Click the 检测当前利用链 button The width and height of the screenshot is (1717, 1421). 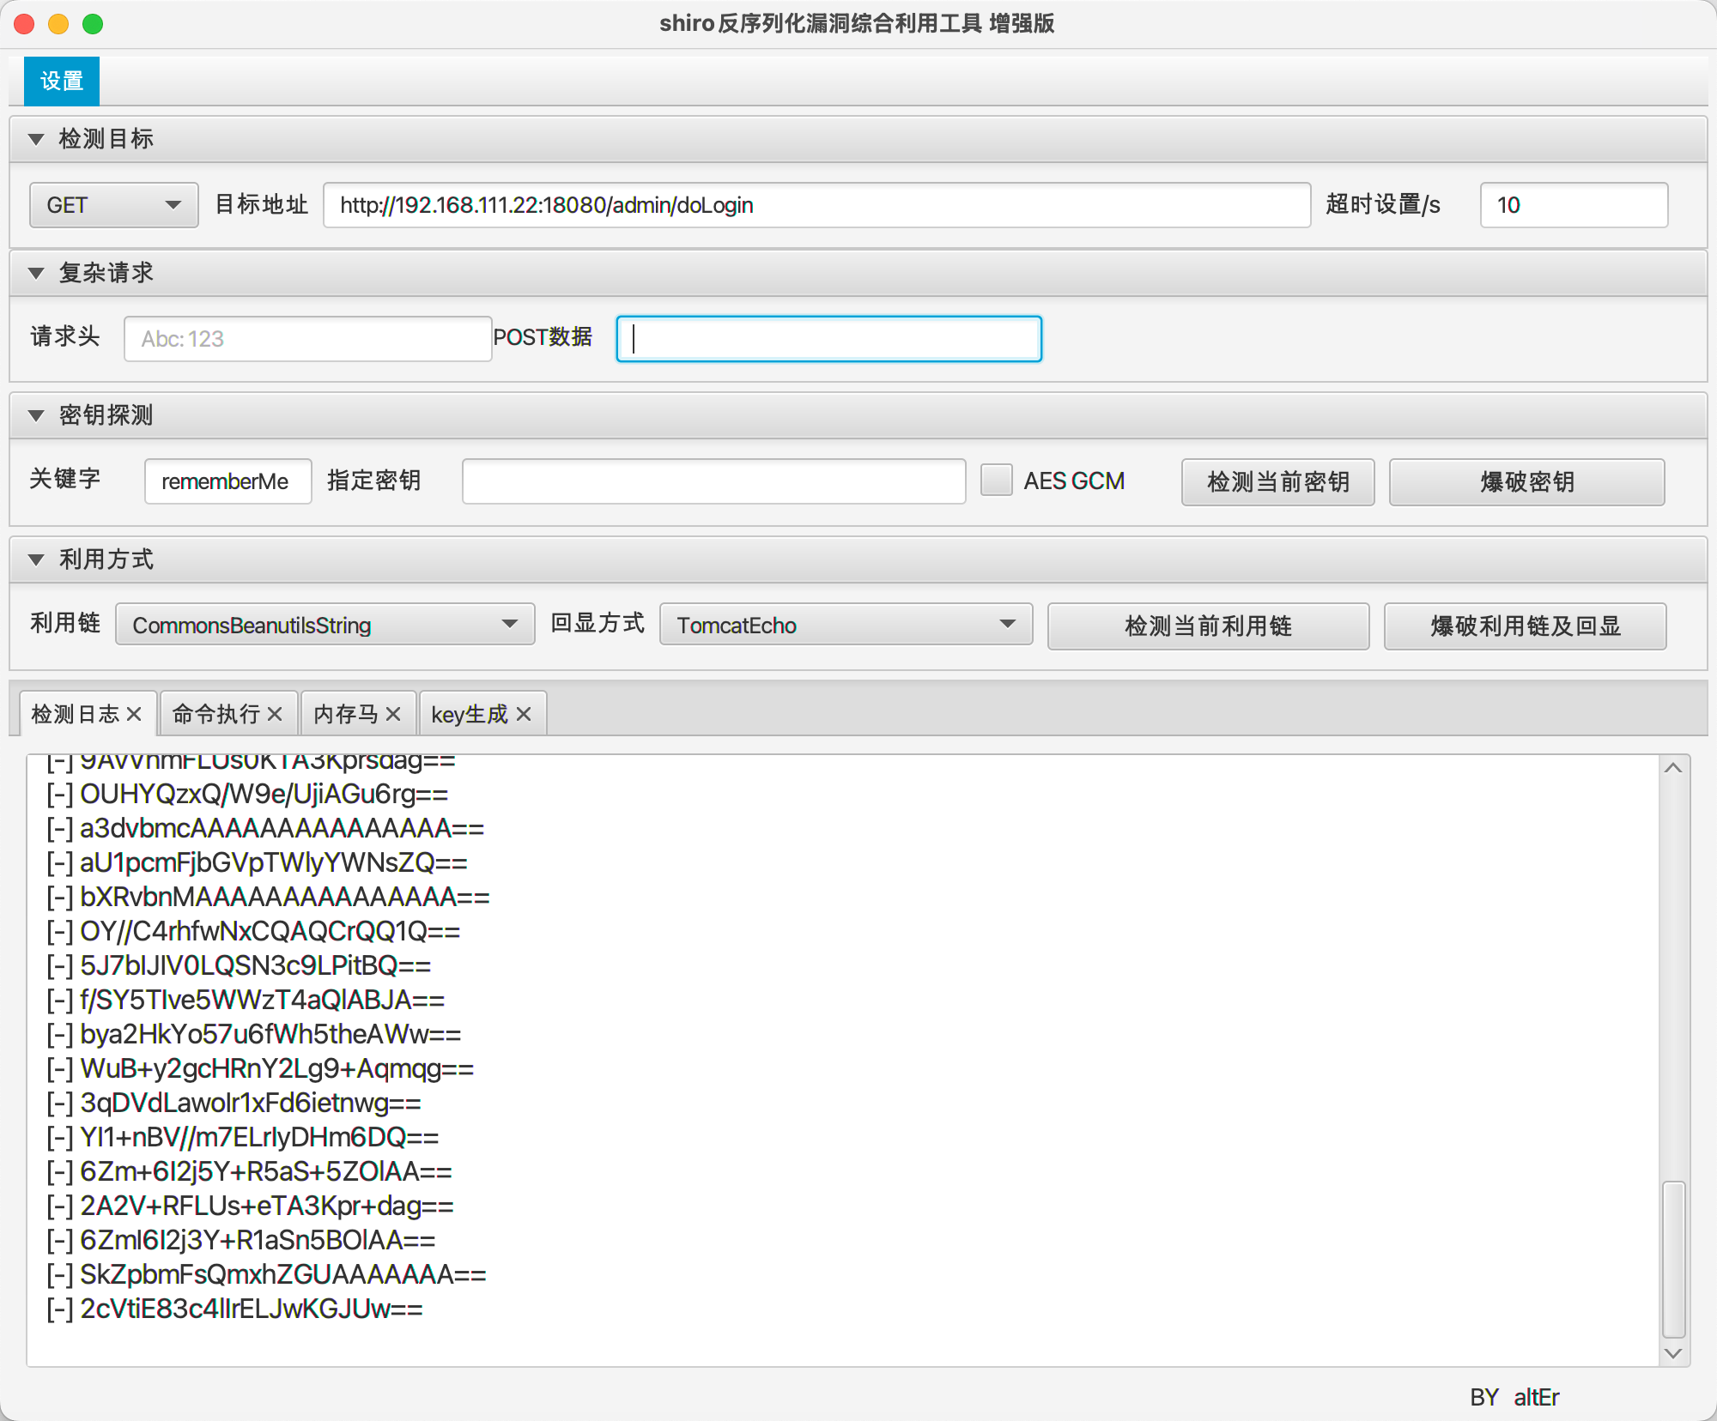click(x=1207, y=626)
